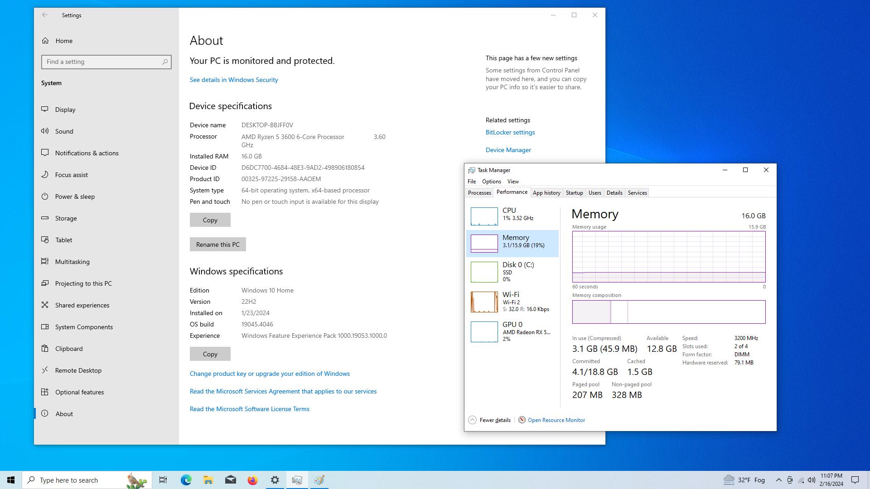870x489 pixels.
Task: Select Storage in the sidebar
Action: pos(106,218)
